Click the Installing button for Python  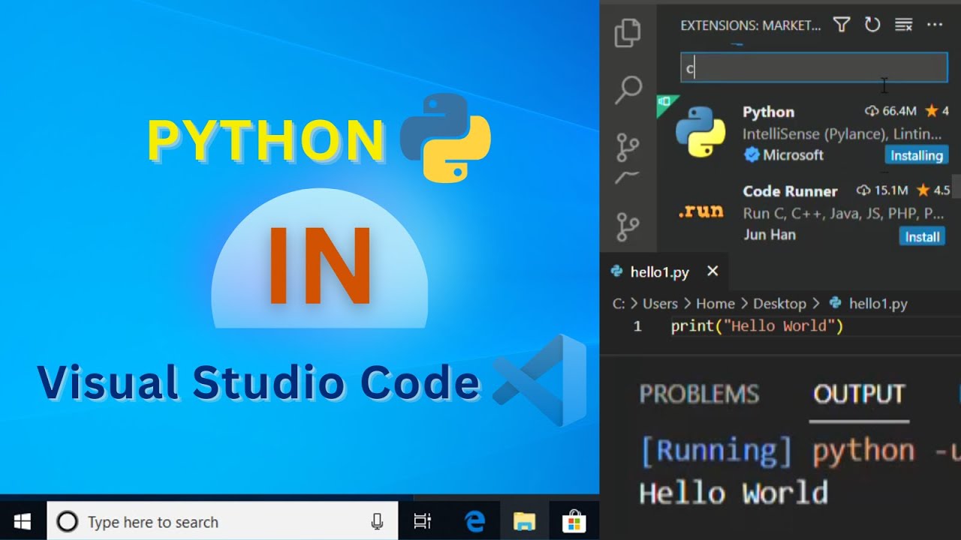click(x=916, y=155)
